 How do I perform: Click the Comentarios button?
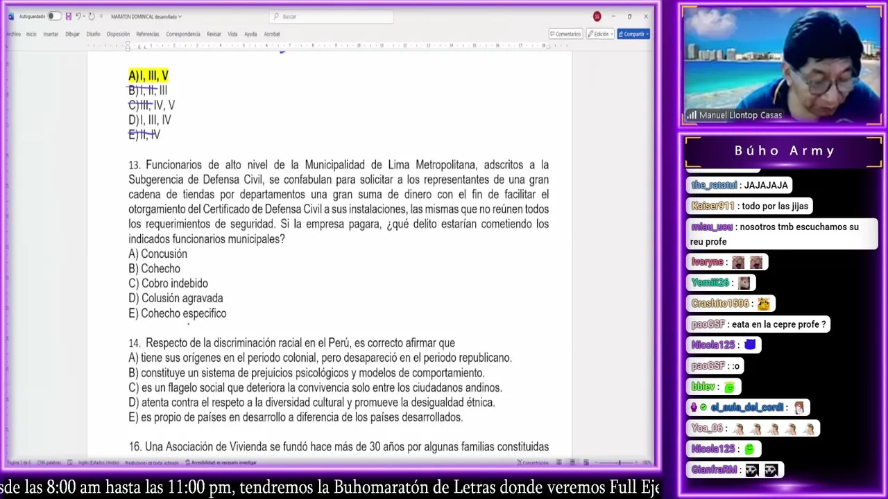point(565,34)
